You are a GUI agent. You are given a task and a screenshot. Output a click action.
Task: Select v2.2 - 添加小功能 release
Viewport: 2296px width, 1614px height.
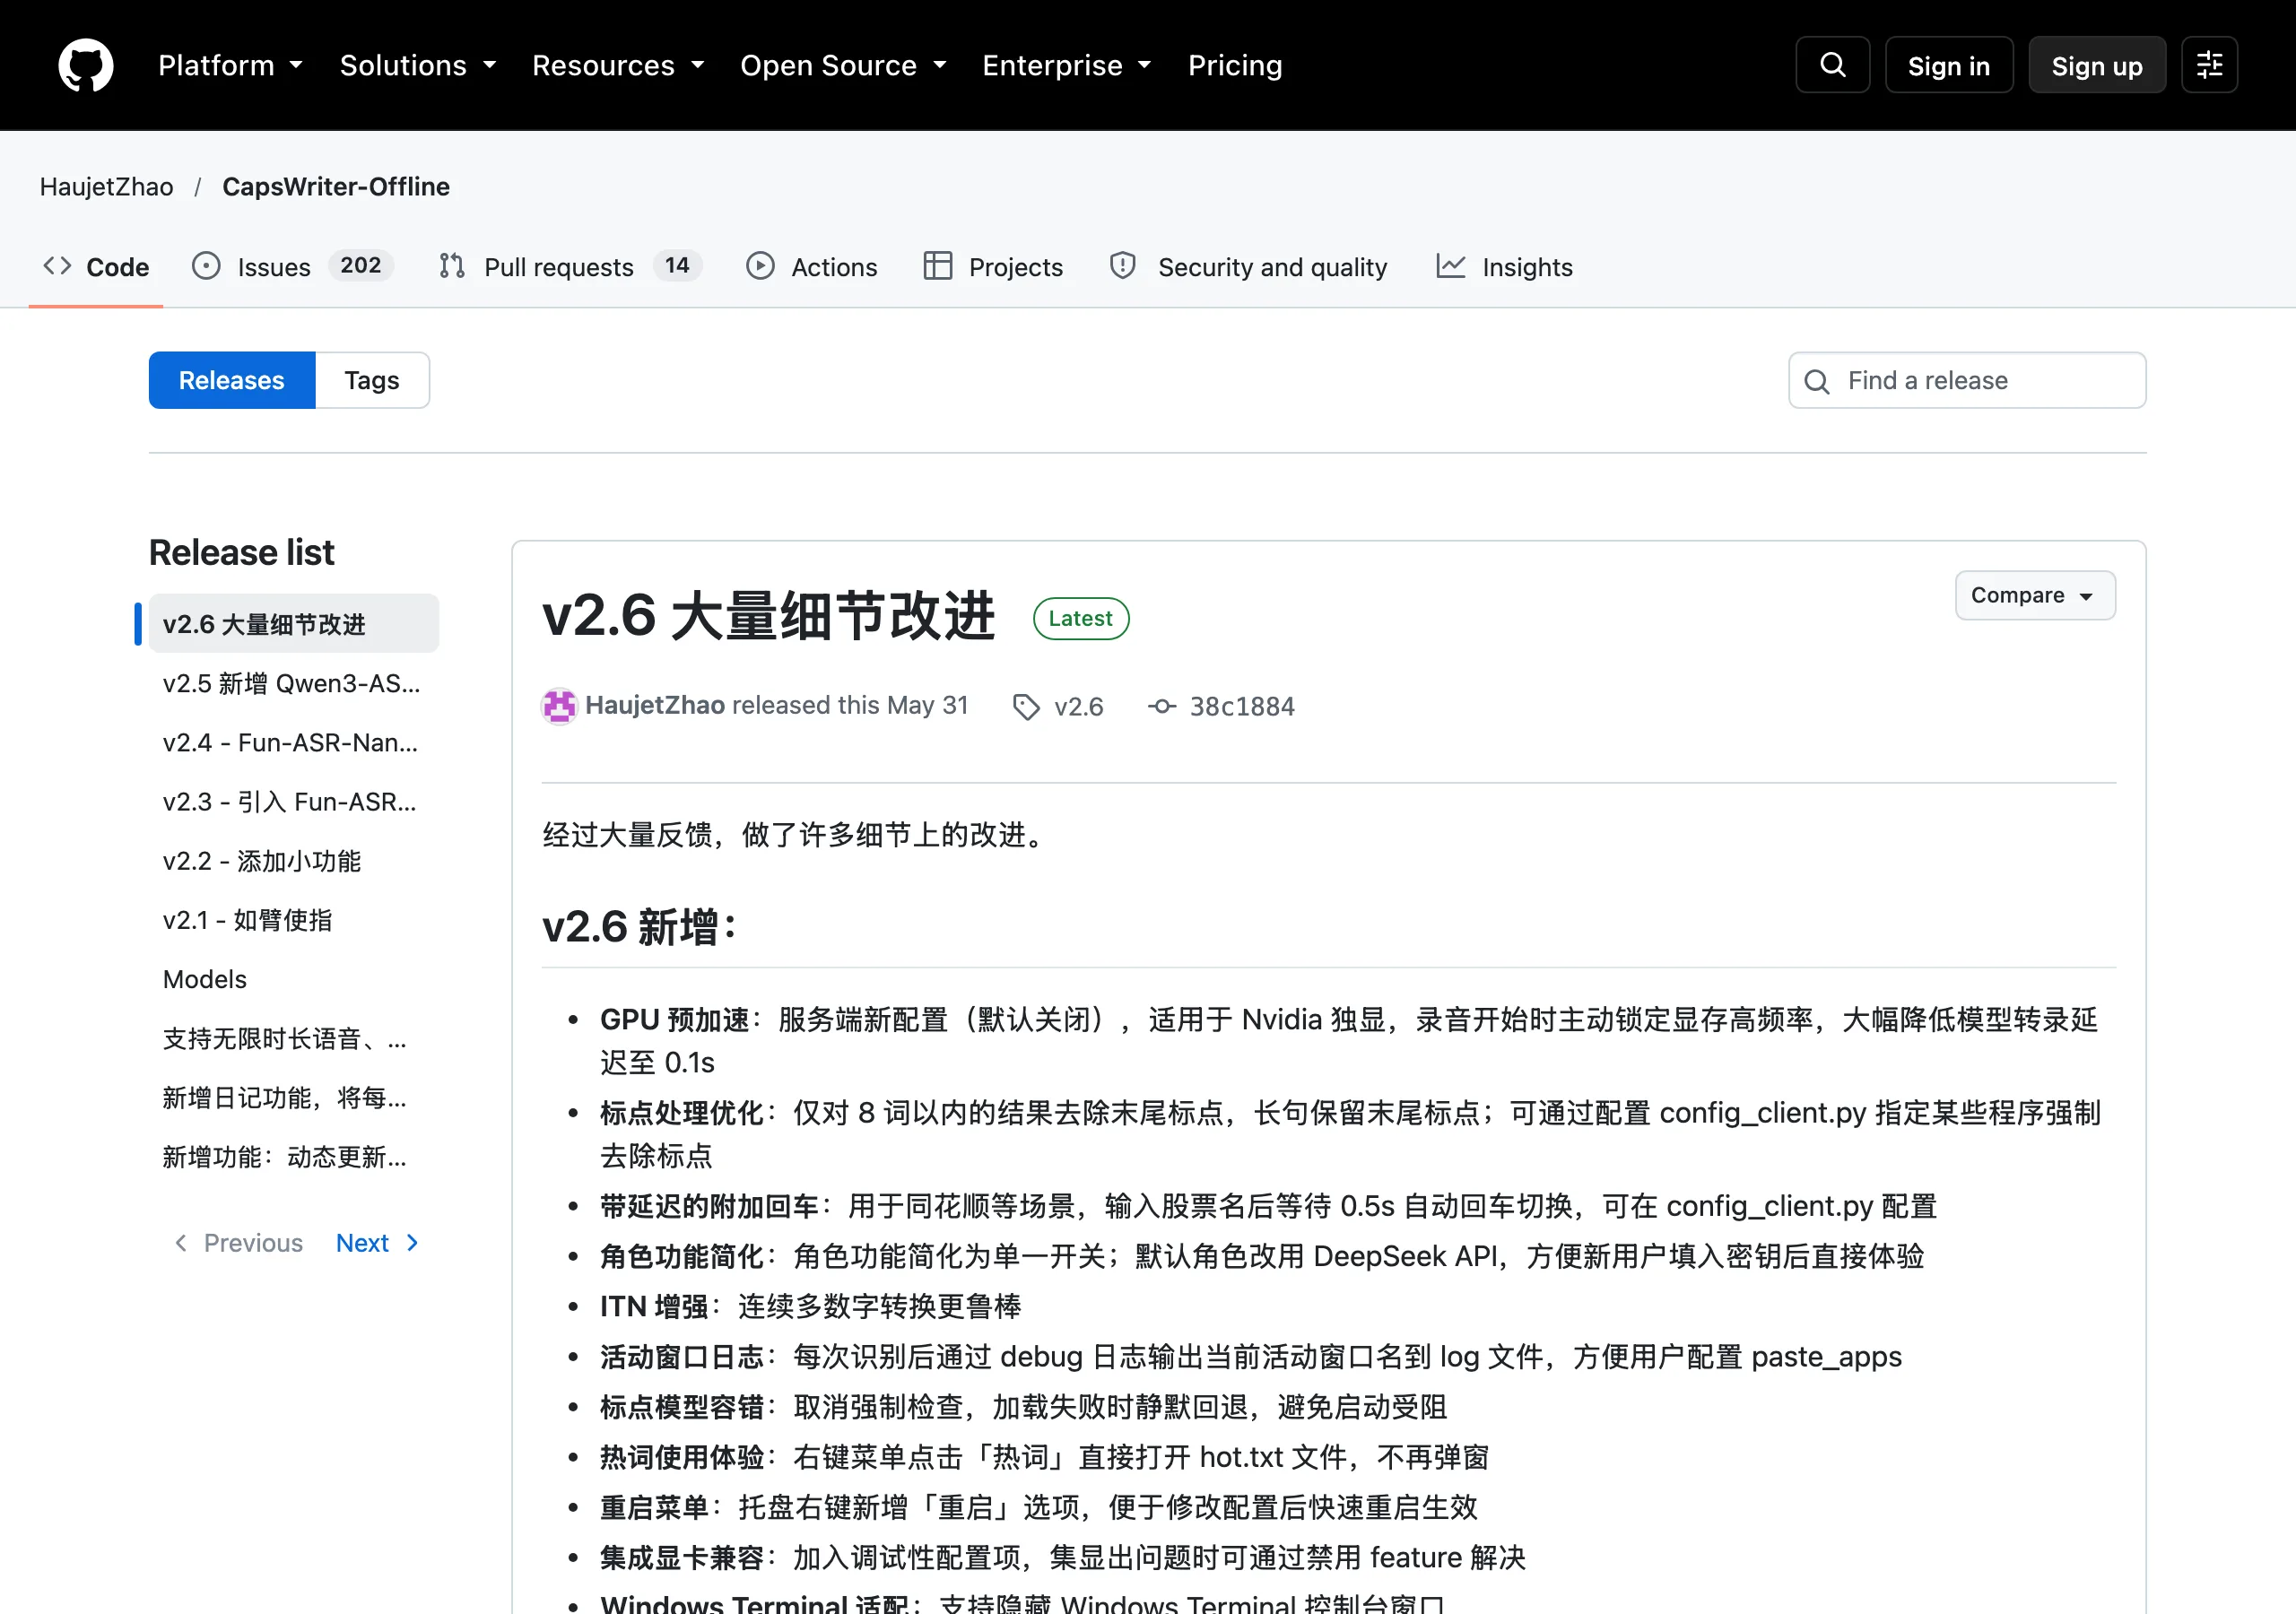tap(293, 860)
